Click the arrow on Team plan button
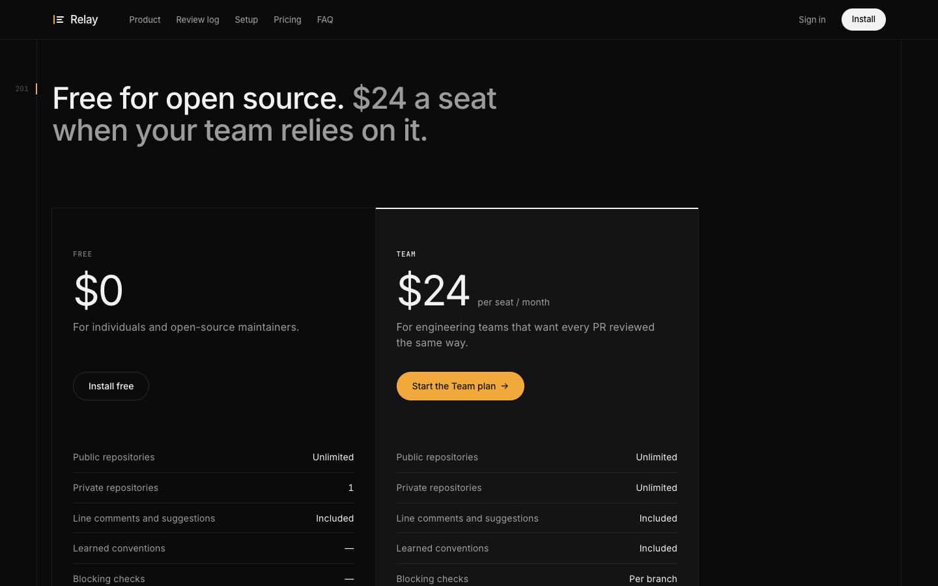938x586 pixels. coord(505,386)
